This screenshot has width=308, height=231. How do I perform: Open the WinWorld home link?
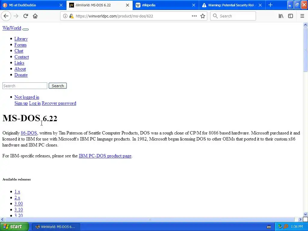(x=12, y=28)
